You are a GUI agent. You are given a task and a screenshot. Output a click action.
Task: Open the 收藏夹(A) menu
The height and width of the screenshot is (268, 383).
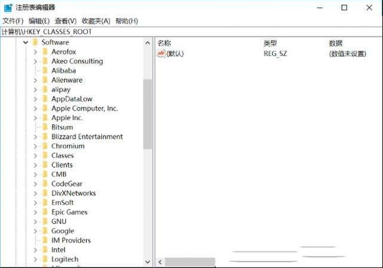(x=96, y=21)
